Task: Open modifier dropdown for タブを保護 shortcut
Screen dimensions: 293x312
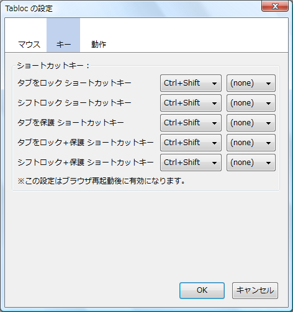Action: (191, 123)
